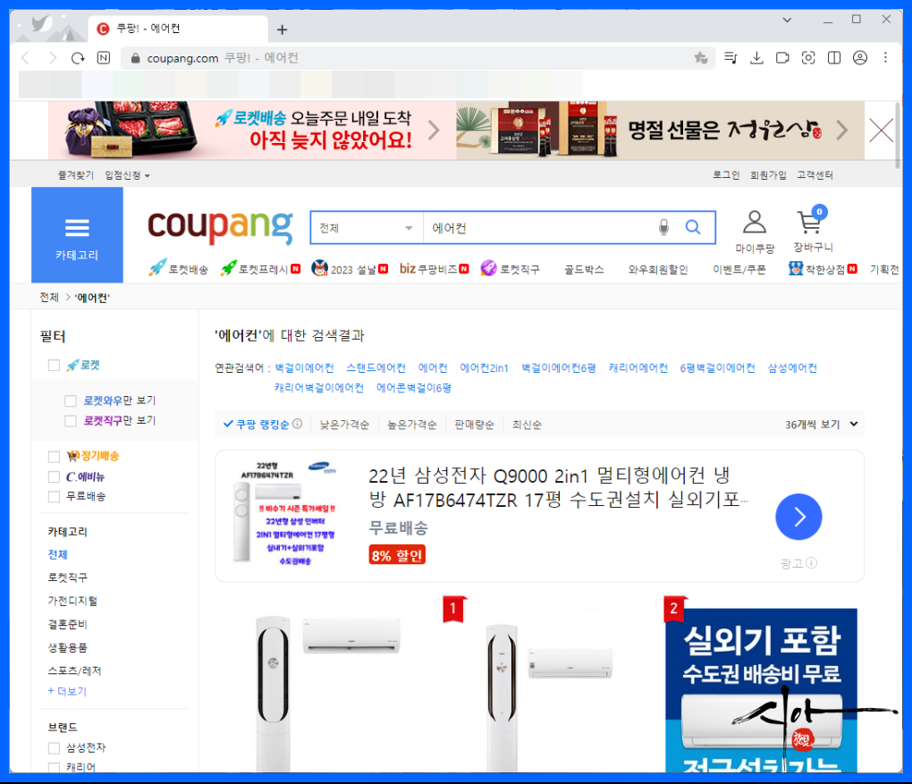Open the 2023 설날 menu item
The width and height of the screenshot is (912, 784).
click(x=350, y=269)
